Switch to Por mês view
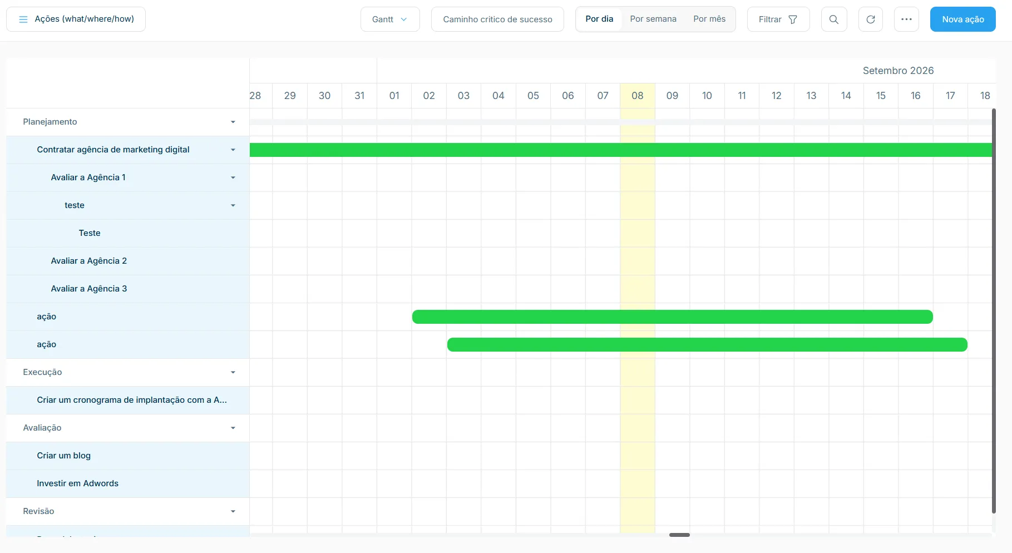The image size is (1012, 553). [x=709, y=19]
